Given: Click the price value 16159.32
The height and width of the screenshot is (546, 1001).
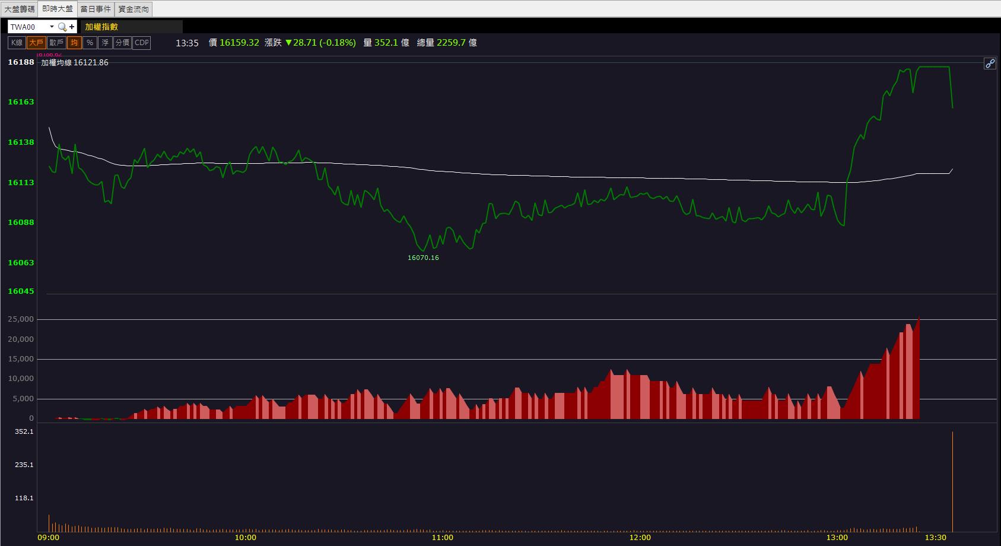Looking at the screenshot, I should 239,43.
